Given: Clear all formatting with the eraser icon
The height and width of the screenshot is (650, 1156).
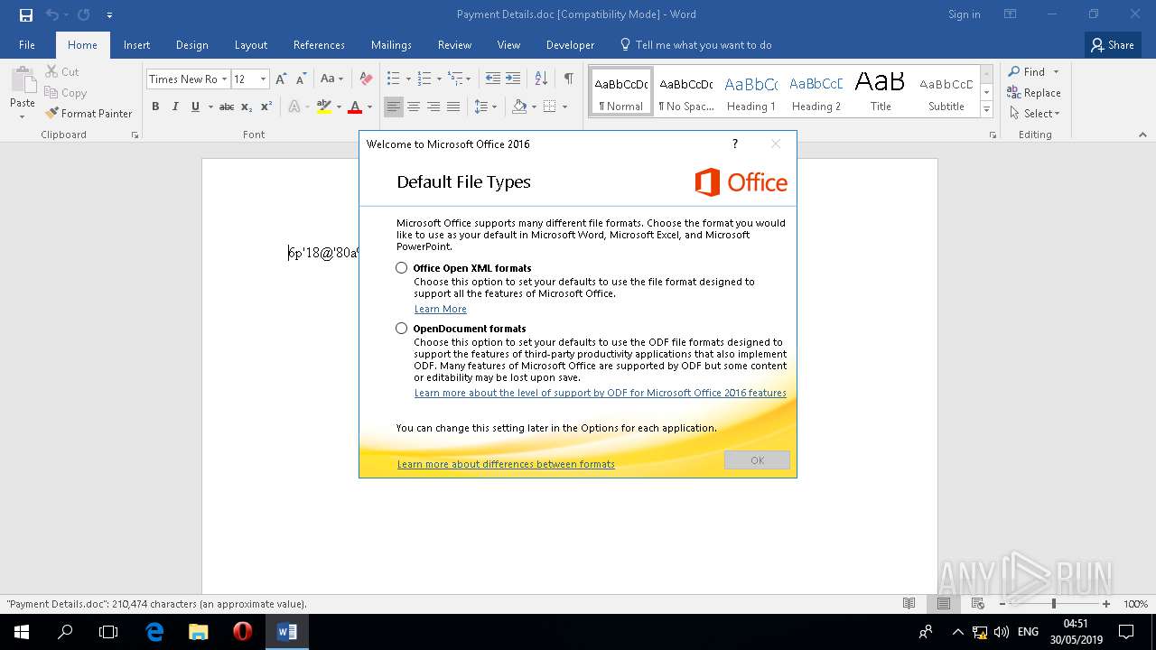Looking at the screenshot, I should point(366,79).
